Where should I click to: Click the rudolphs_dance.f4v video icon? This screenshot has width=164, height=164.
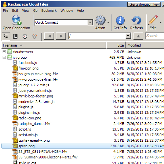15,124
